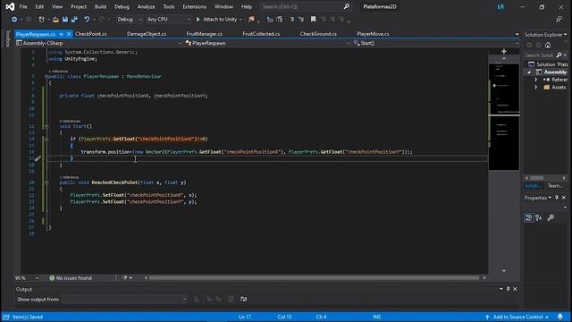Click the Visual Studio logo icon
This screenshot has height=322, width=572.
coord(10,6)
